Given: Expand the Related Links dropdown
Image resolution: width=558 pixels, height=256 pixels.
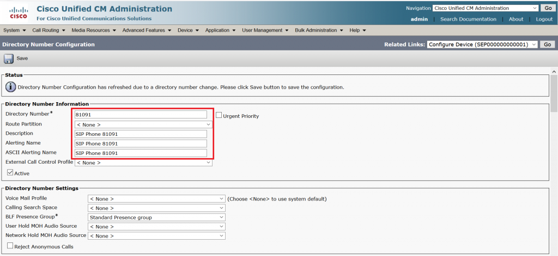Looking at the screenshot, I should point(482,44).
